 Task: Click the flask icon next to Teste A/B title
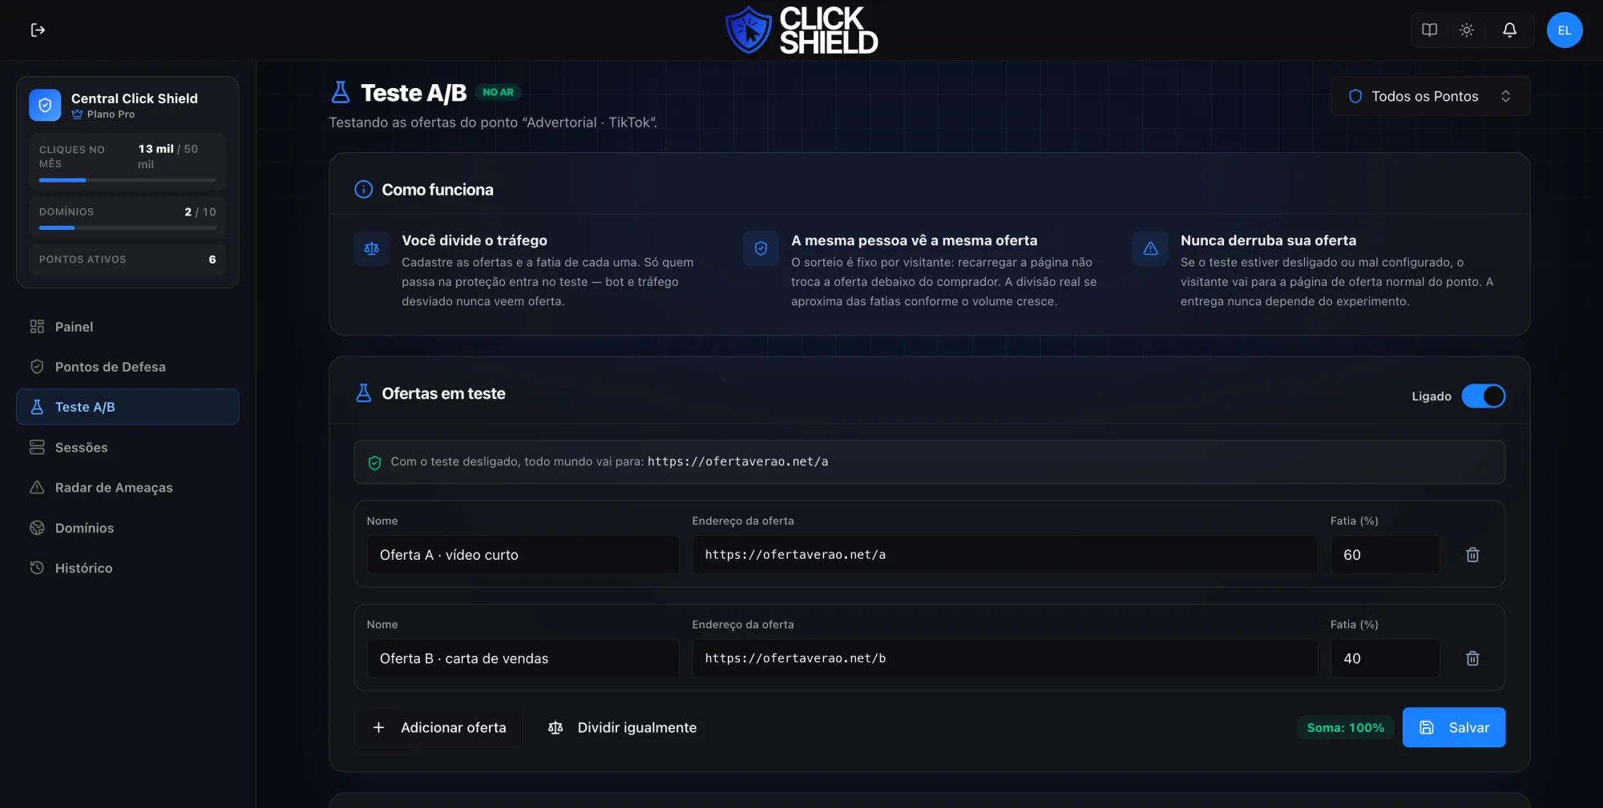click(x=341, y=93)
